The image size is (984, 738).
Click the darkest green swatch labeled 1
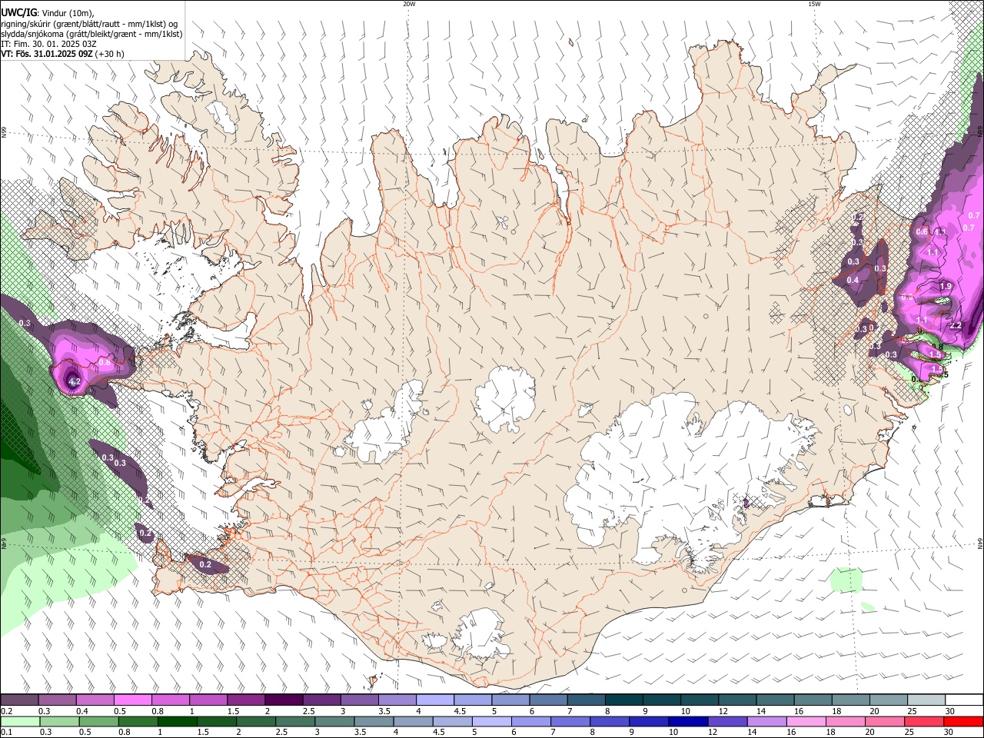click(x=177, y=721)
